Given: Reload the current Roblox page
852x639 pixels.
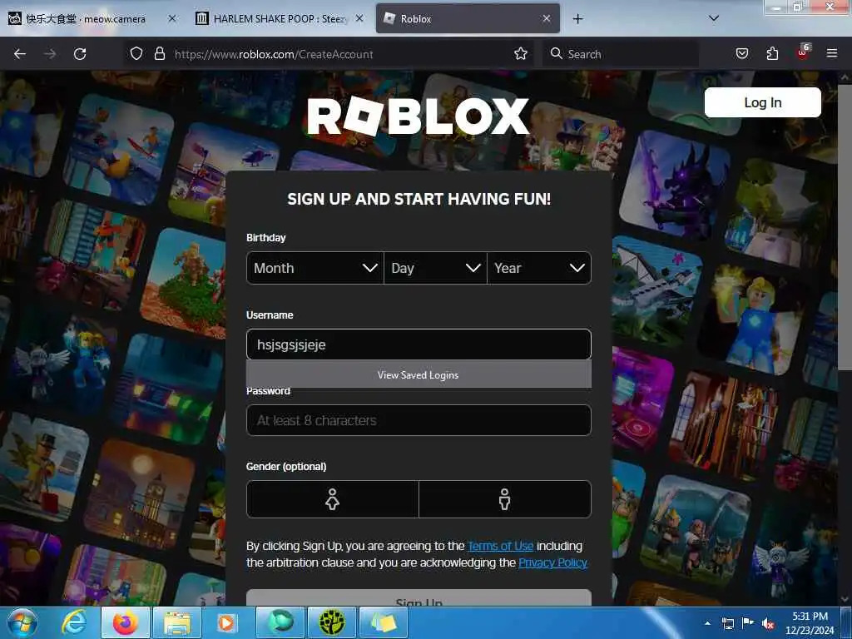Looking at the screenshot, I should [80, 54].
